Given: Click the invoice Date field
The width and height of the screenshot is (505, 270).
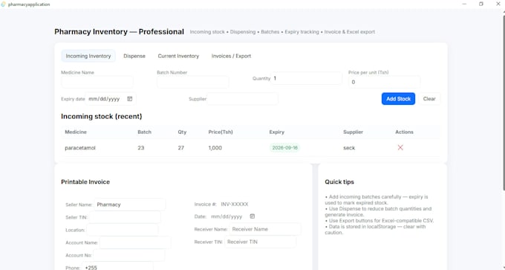Looking at the screenshot, I should pos(232,216).
